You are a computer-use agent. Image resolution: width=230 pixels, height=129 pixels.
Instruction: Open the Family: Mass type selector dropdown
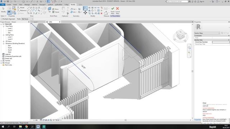(x=207, y=33)
